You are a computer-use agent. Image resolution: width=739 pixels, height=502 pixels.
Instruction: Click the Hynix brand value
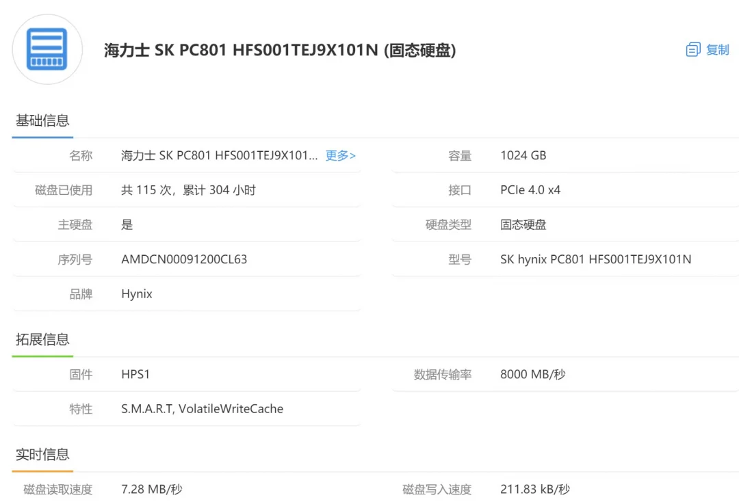137,294
